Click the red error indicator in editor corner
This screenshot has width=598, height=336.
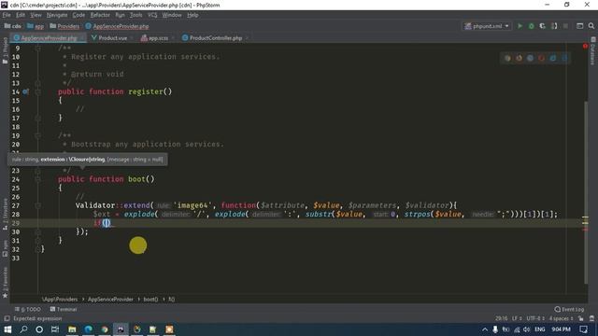(585, 46)
